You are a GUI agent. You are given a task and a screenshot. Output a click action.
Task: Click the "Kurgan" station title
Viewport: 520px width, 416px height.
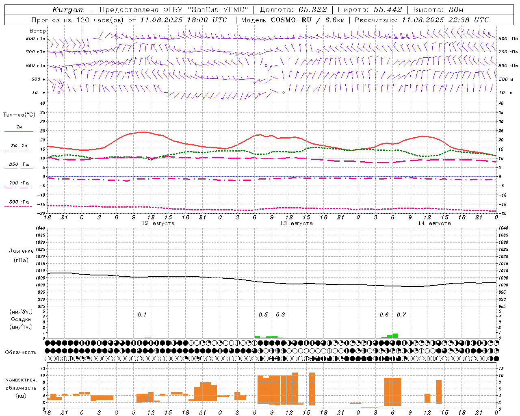coord(68,10)
